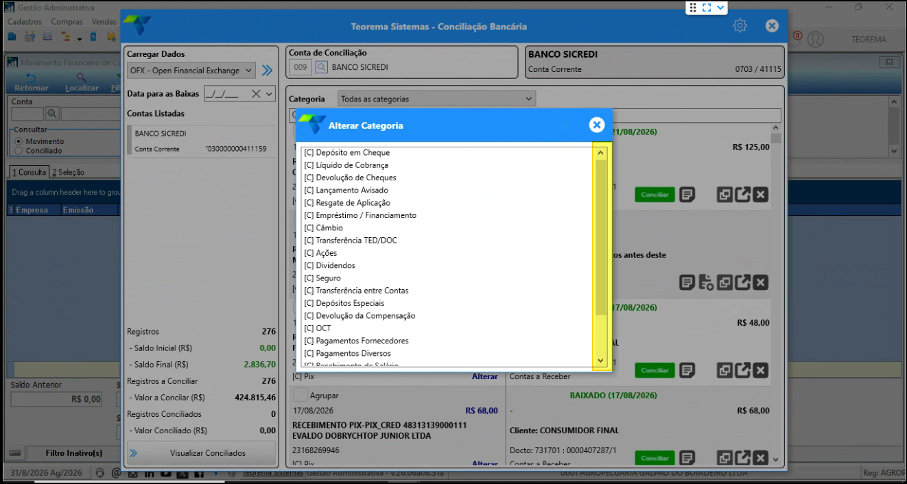Click the magnifier beside account code 009
Screen dimensions: 907x484
322,67
